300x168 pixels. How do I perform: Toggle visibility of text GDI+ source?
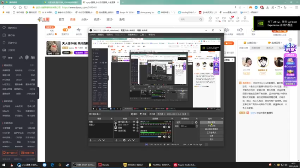tap(134, 125)
